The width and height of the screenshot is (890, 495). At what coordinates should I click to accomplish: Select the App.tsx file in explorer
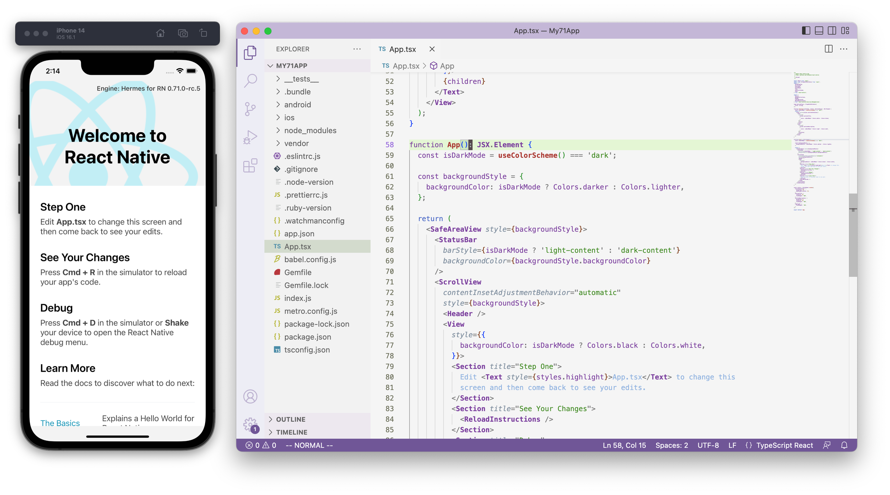coord(297,246)
